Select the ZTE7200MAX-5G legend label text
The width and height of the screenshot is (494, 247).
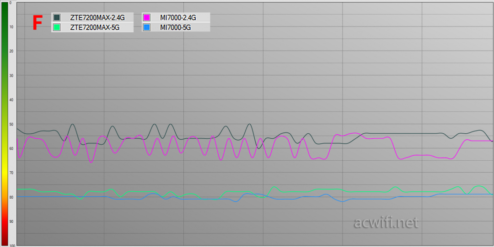click(94, 27)
